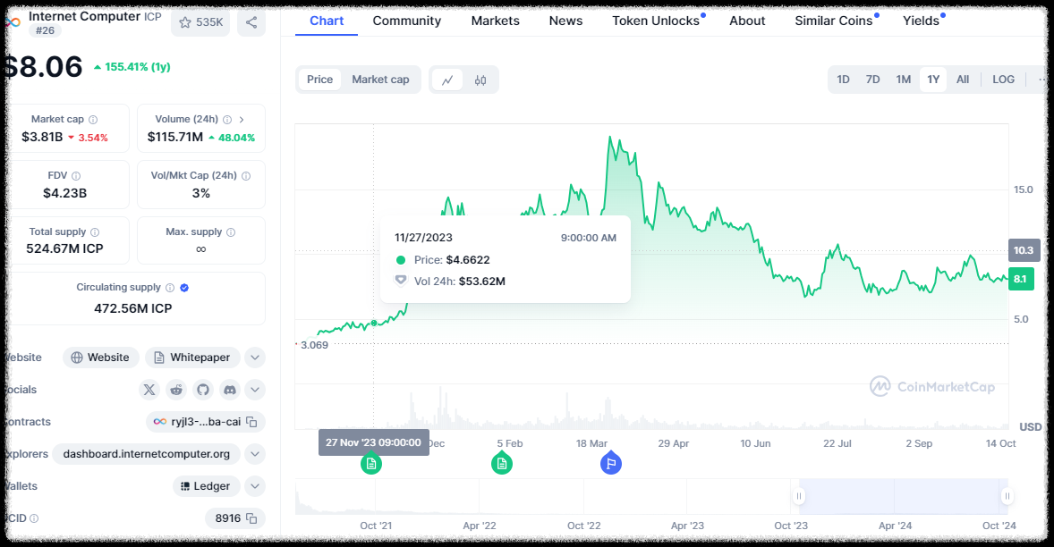Set chart range to 1D
The width and height of the screenshot is (1054, 547).
tap(843, 80)
